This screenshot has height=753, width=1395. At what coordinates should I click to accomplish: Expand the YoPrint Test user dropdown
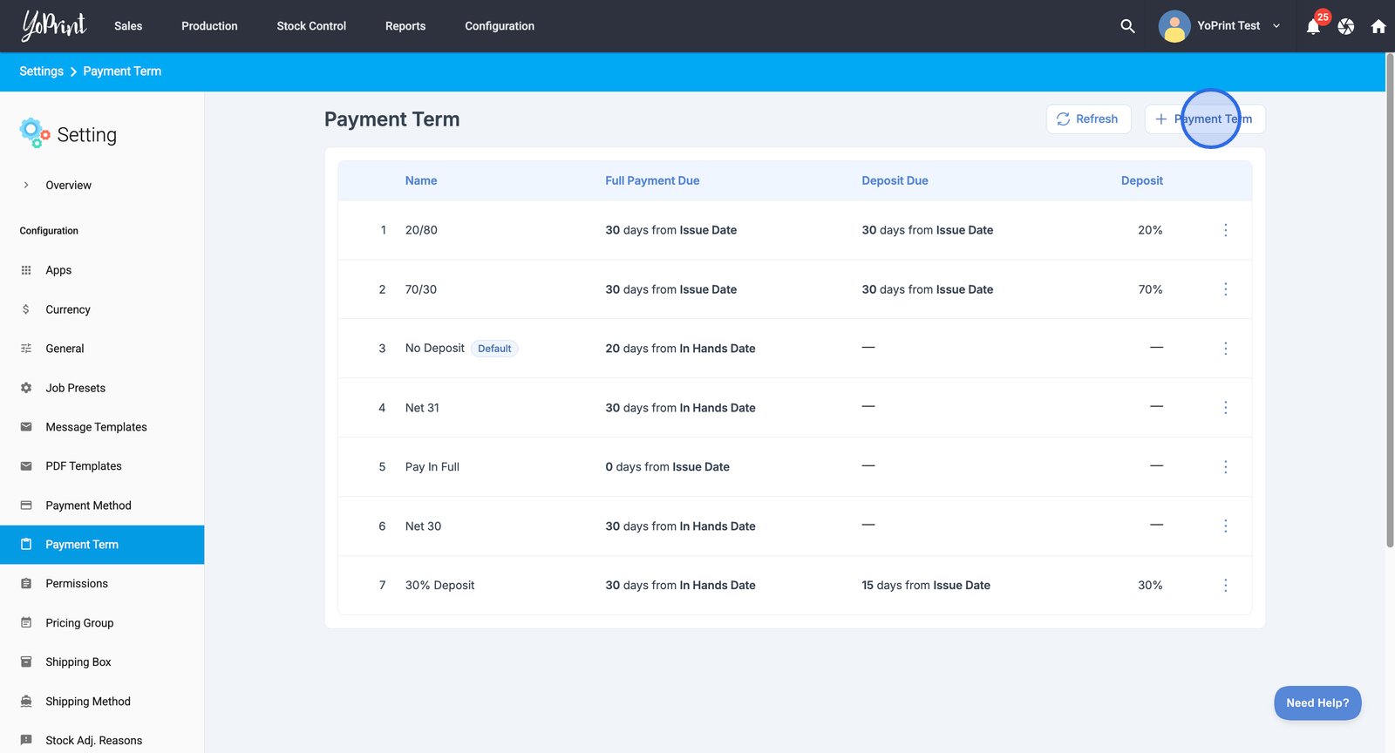(1276, 26)
